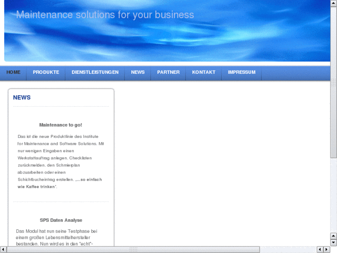This screenshot has height=253, width=337.
Task: Click the horizontal scrollbar rightmost arrow
Action: coord(327,250)
